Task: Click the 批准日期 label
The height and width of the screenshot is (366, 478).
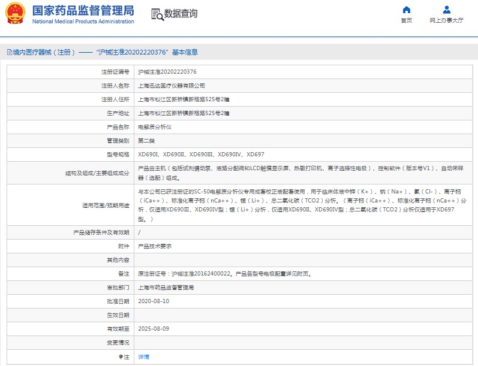Action: point(118,301)
